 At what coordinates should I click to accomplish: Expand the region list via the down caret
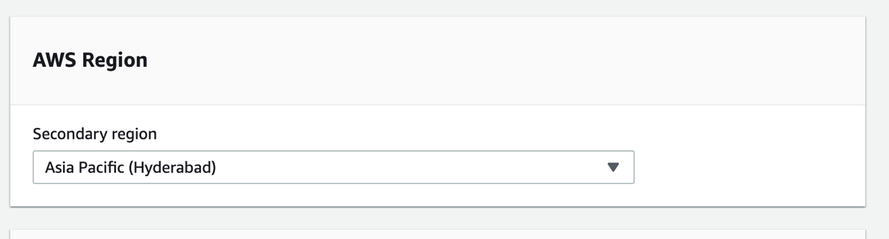[613, 168]
